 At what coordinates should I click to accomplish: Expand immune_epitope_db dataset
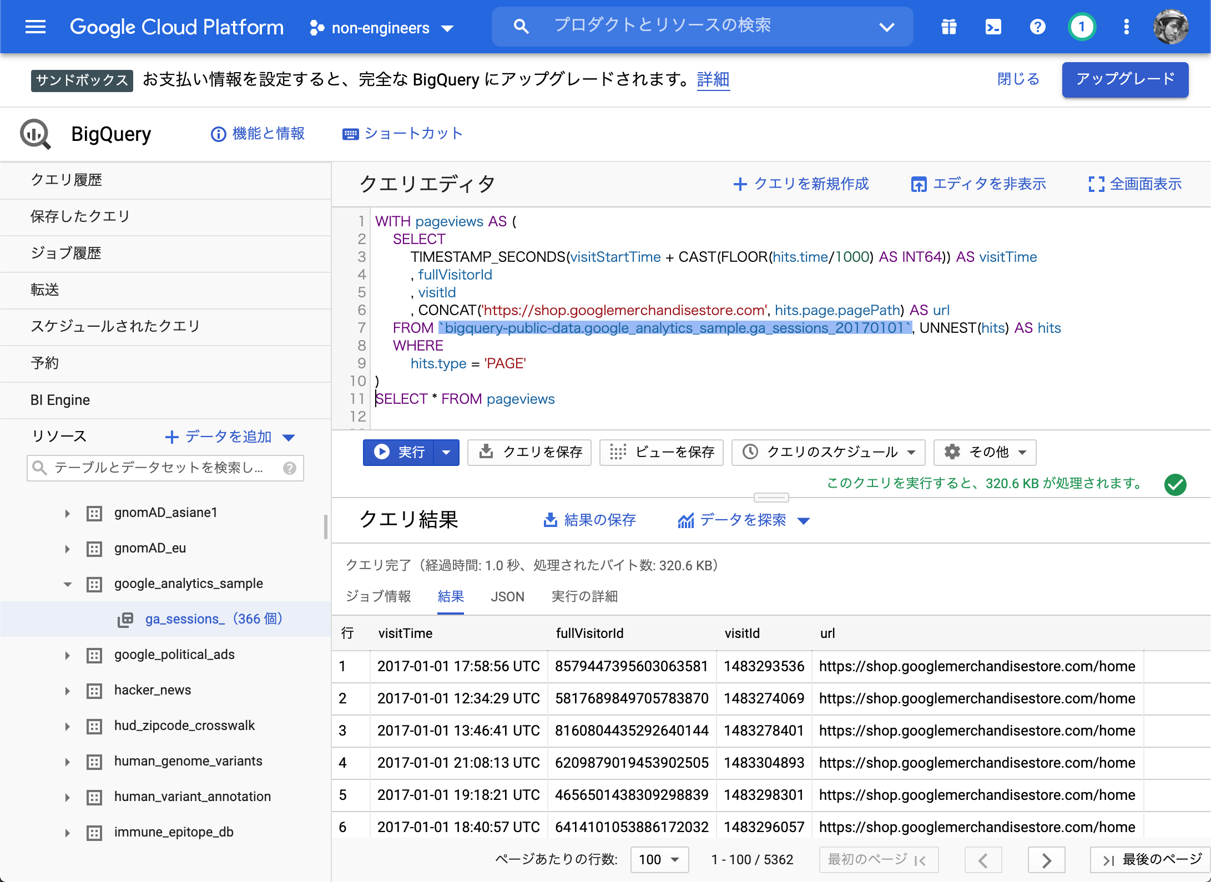click(x=67, y=833)
